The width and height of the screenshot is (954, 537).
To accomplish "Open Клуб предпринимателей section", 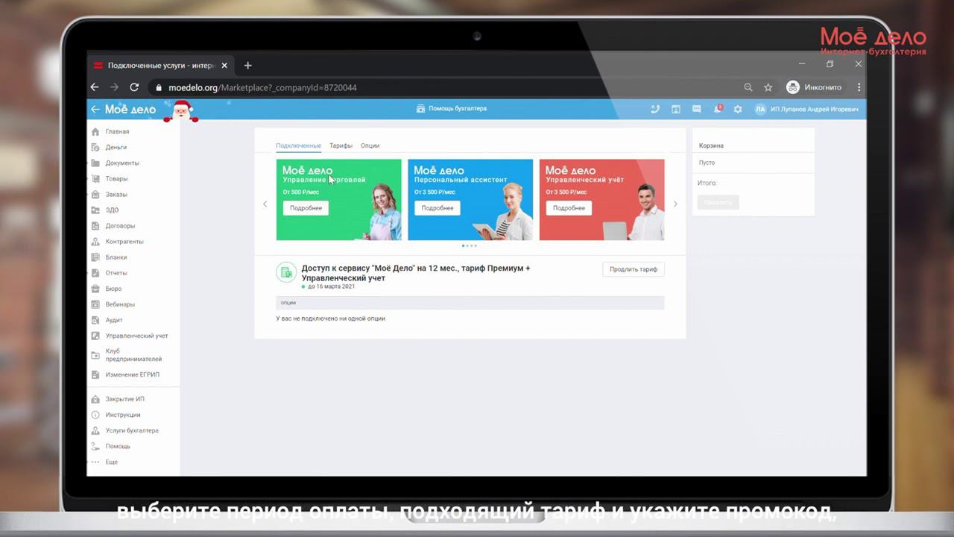I will click(133, 355).
